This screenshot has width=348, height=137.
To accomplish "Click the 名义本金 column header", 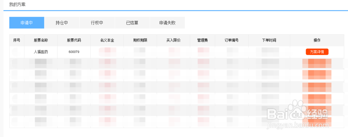I will [107, 40].
